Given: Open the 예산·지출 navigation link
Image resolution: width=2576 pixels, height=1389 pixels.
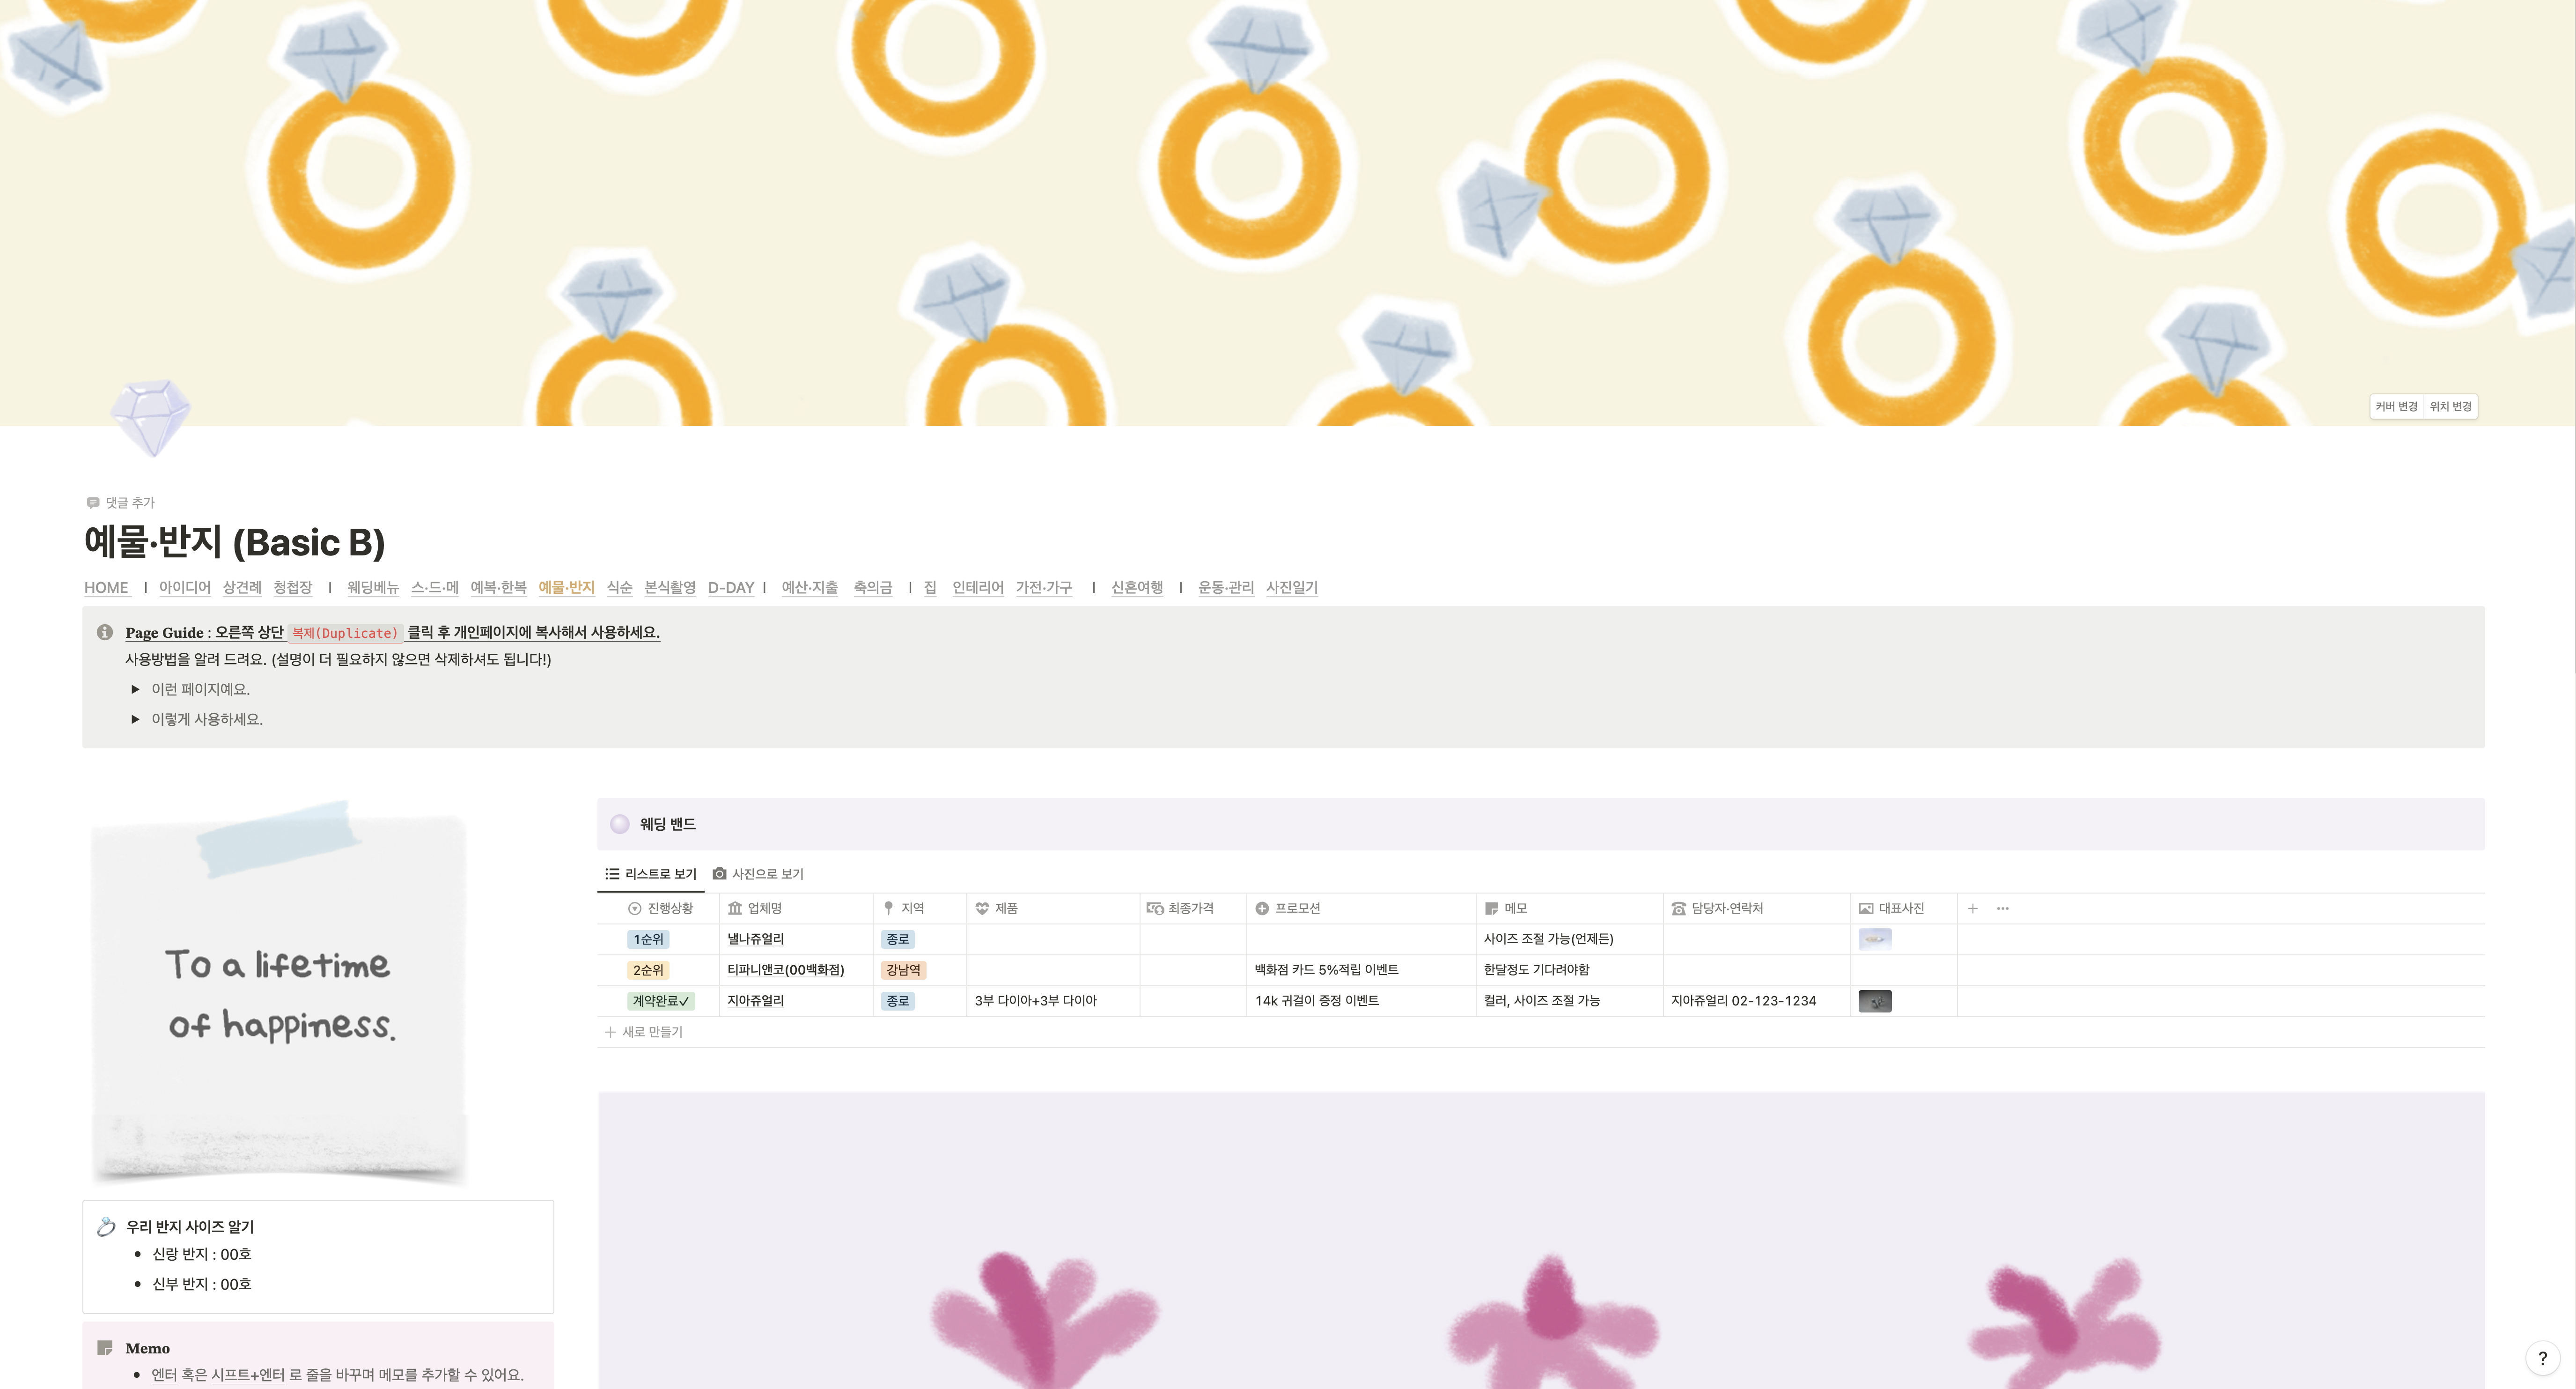Looking at the screenshot, I should 810,588.
